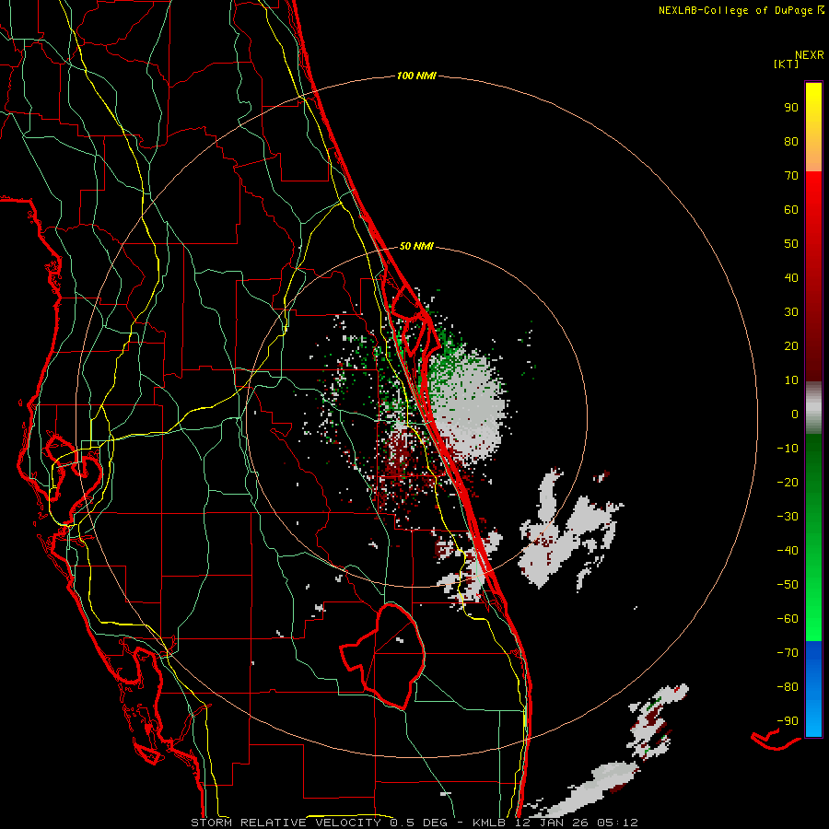829x829 pixels.
Task: Click the red-outlined Lake Okeechobee shape
Action: (x=383, y=656)
